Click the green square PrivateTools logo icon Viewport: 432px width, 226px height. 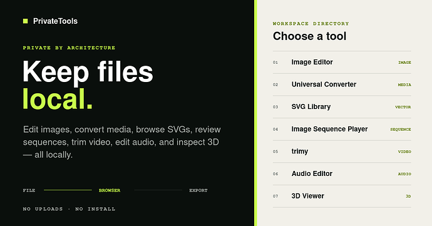pyautogui.click(x=25, y=21)
